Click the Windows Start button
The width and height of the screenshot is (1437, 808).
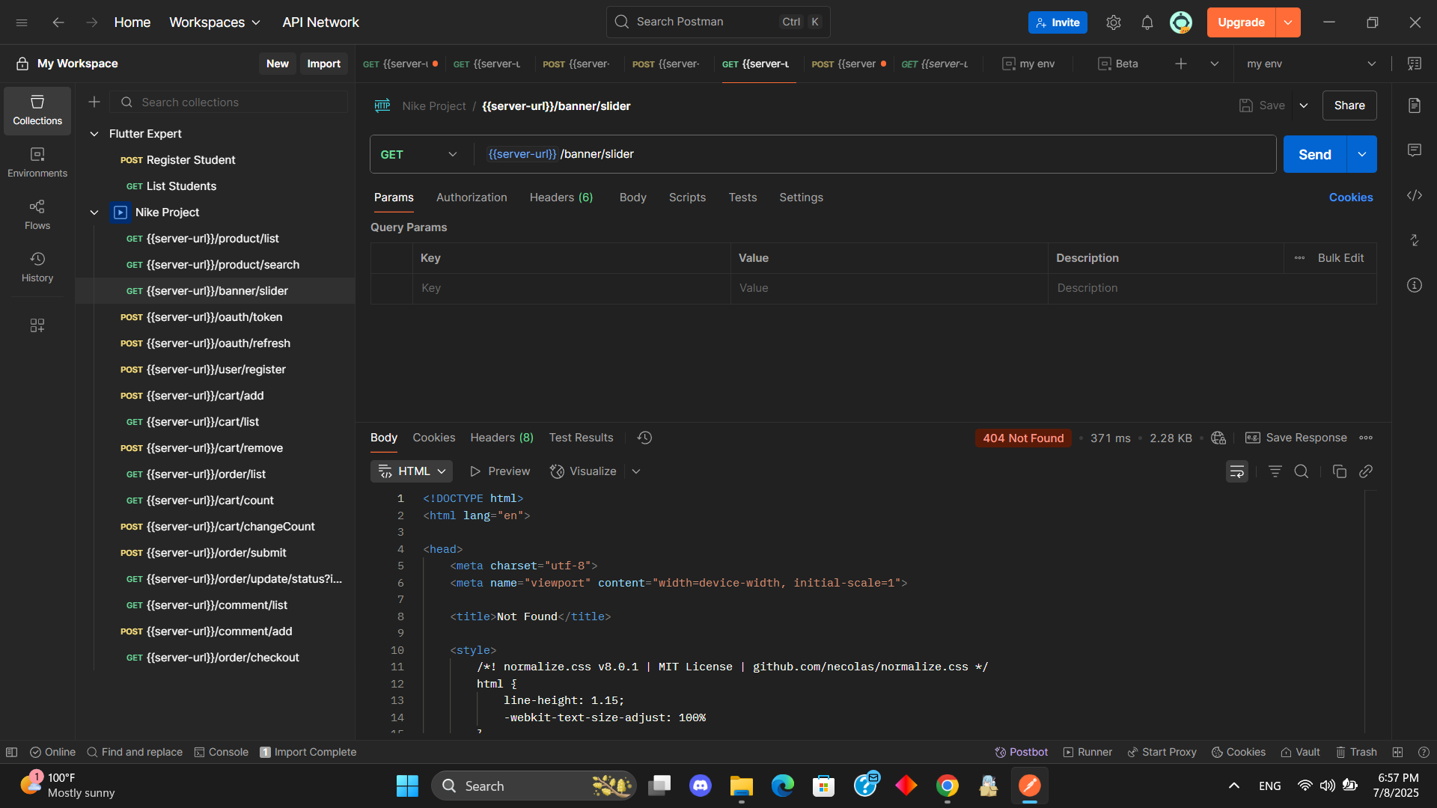(407, 786)
